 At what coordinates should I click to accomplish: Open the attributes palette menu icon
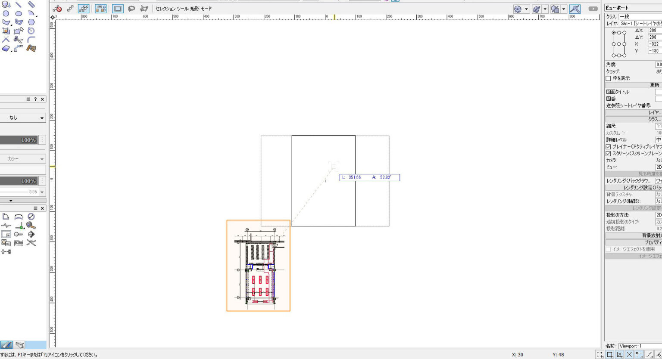pos(28,99)
